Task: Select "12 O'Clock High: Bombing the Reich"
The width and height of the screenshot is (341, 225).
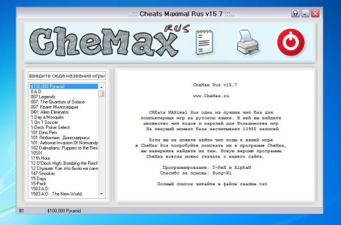Action: [64, 163]
